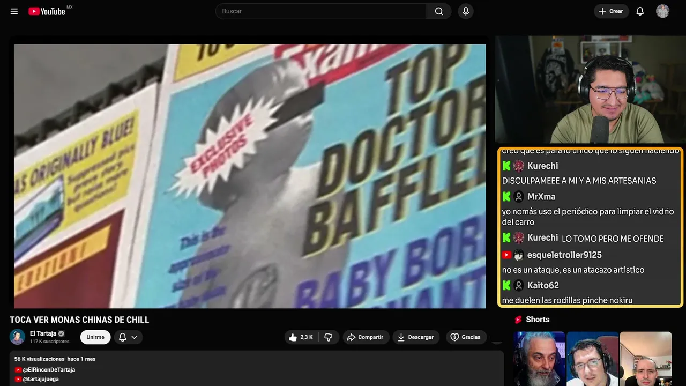Click the Gracias button

click(x=465, y=337)
